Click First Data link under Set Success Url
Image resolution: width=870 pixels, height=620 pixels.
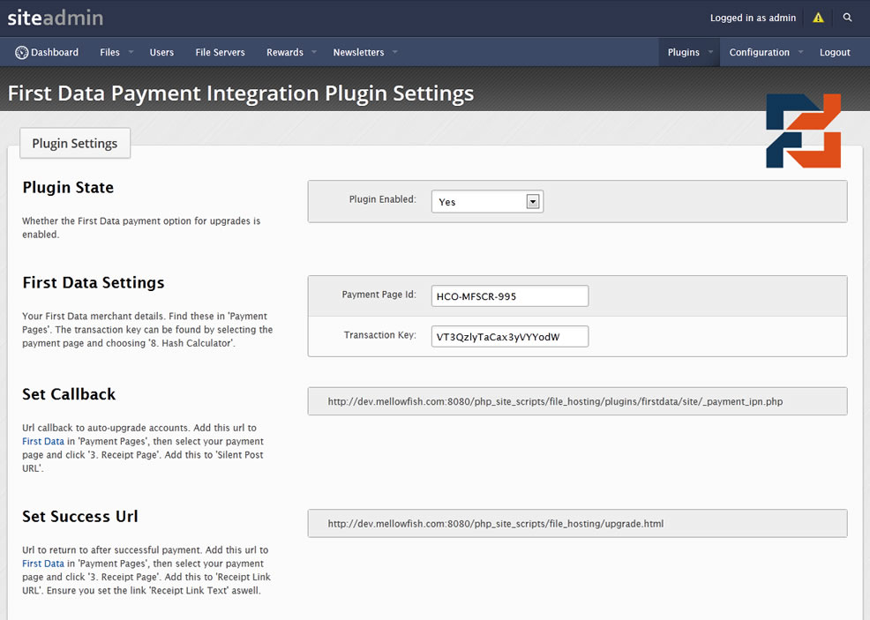[43, 564]
